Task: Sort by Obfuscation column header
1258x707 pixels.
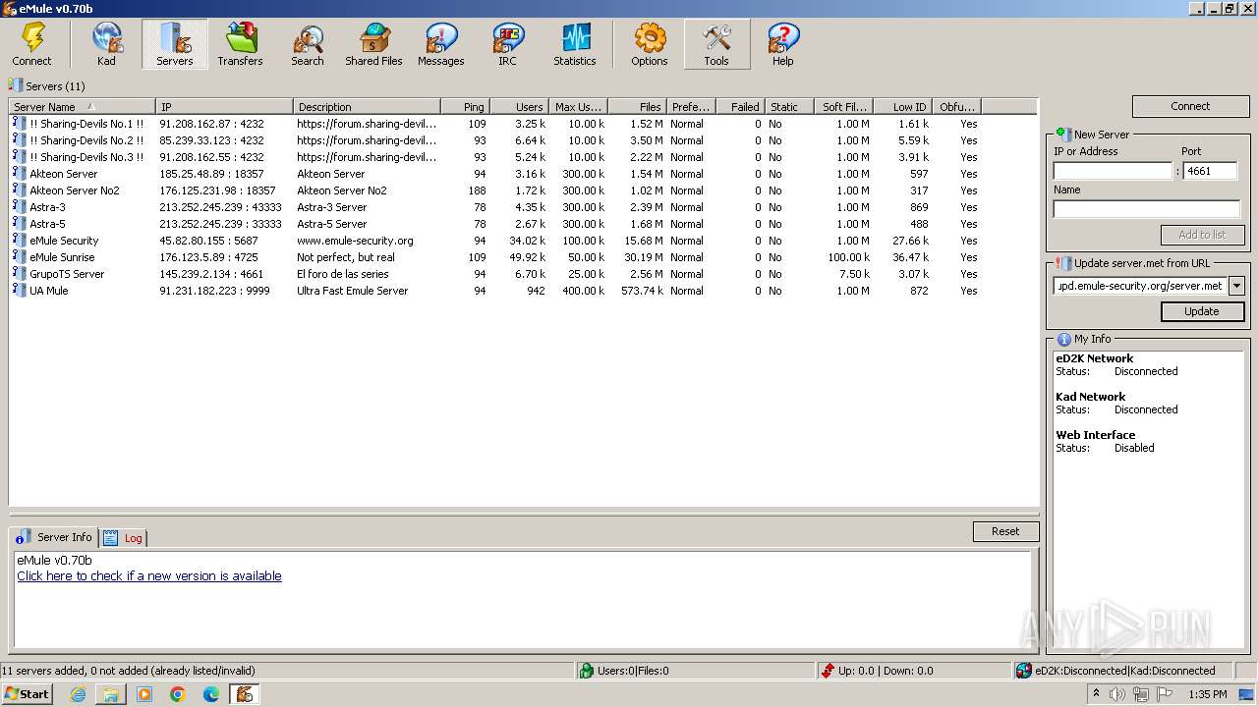Action: [956, 106]
